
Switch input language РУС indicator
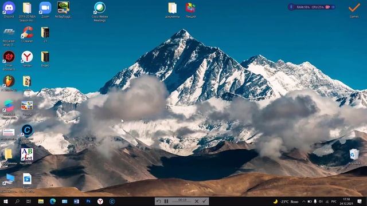pyautogui.click(x=334, y=201)
